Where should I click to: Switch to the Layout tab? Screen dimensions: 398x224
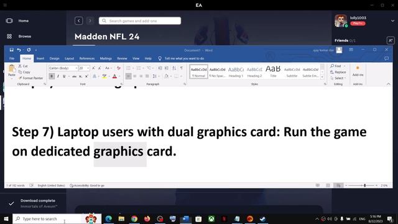(x=69, y=58)
